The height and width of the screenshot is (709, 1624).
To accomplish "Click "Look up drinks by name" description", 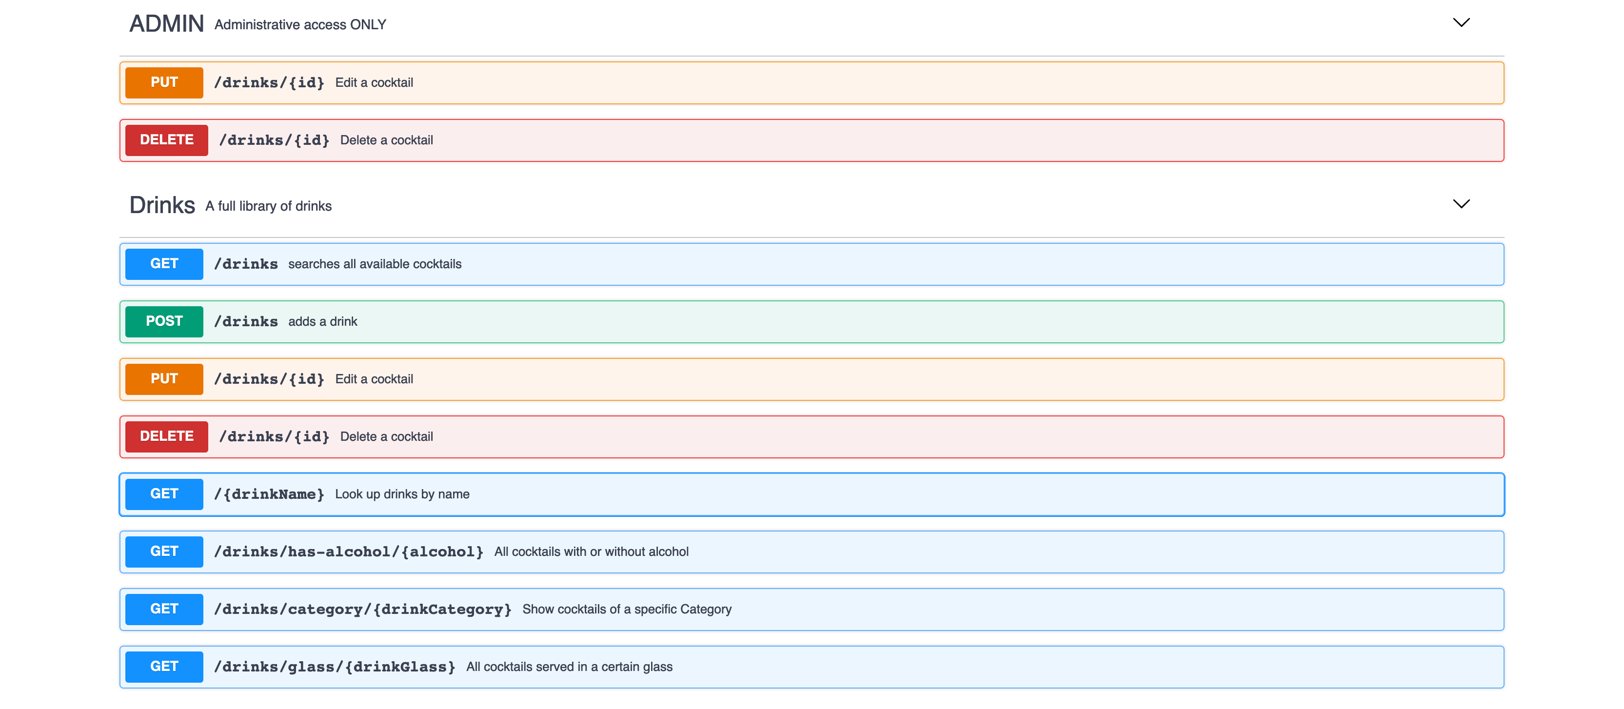I will 401,494.
